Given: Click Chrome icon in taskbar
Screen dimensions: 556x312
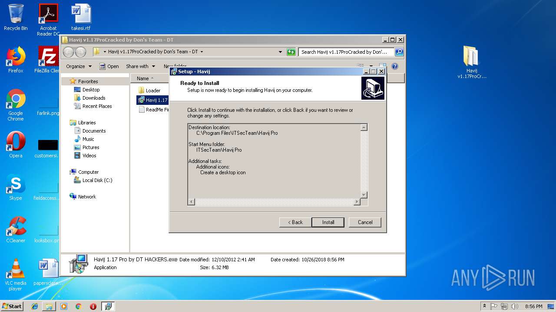Looking at the screenshot, I should click(79, 306).
